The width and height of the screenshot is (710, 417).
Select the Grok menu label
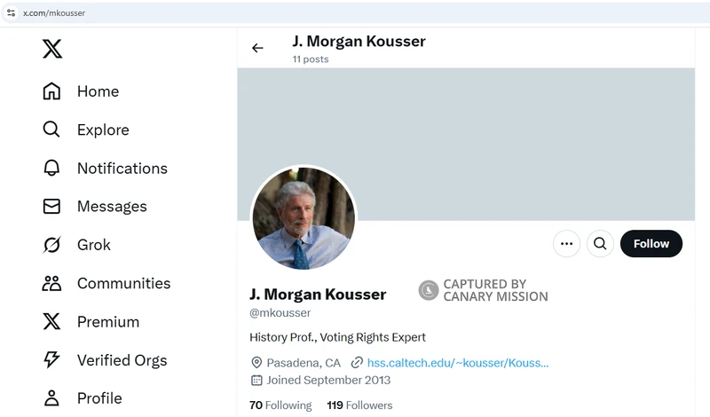coord(94,245)
